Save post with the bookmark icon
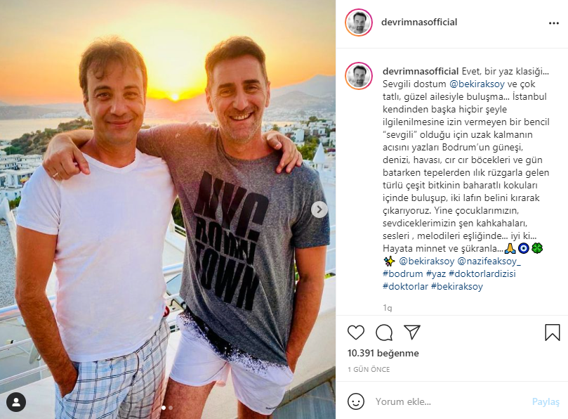The width and height of the screenshot is (568, 419). click(553, 333)
